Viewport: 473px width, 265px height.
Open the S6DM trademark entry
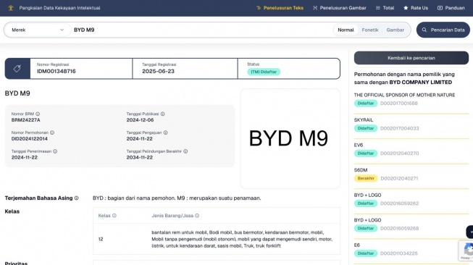pos(361,170)
